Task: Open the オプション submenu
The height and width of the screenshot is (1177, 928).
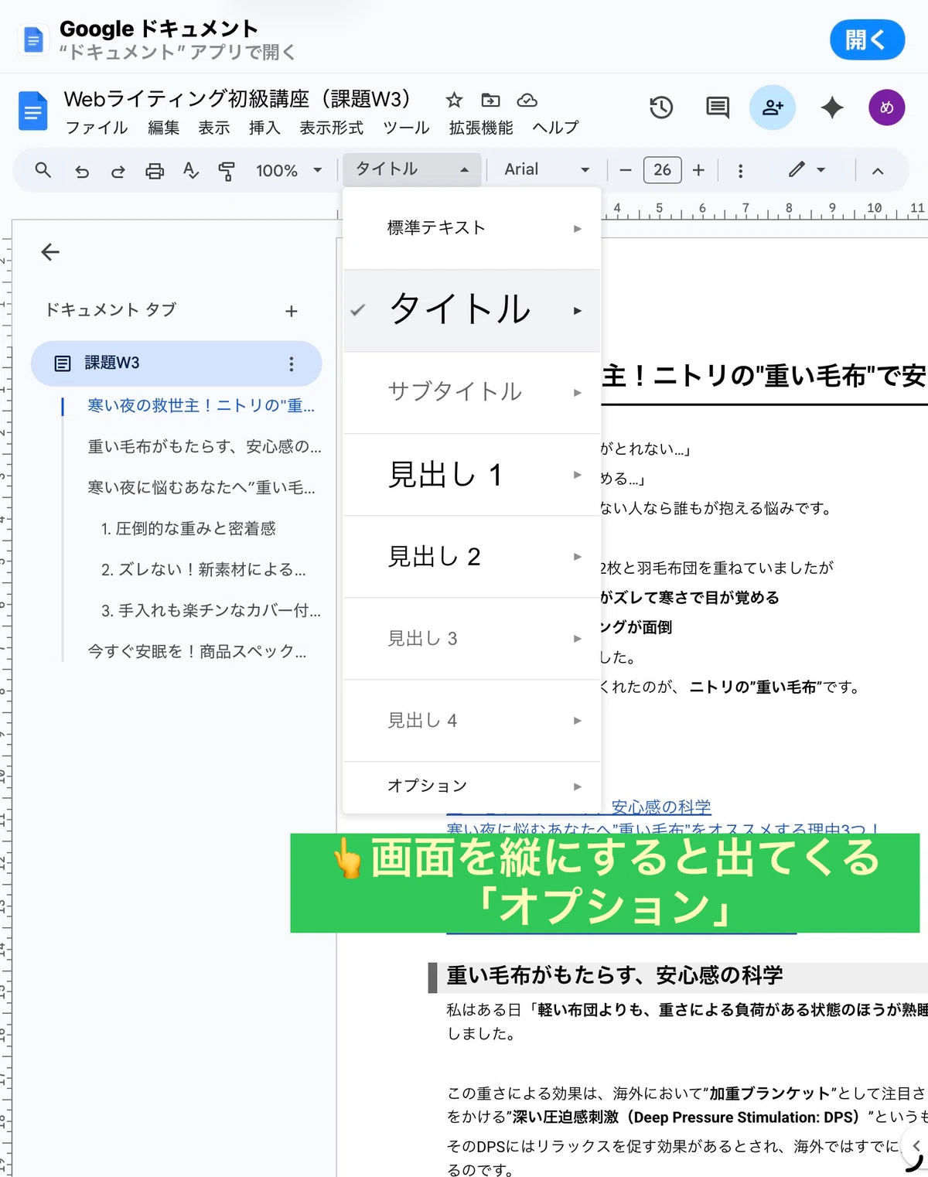Action: click(x=472, y=786)
